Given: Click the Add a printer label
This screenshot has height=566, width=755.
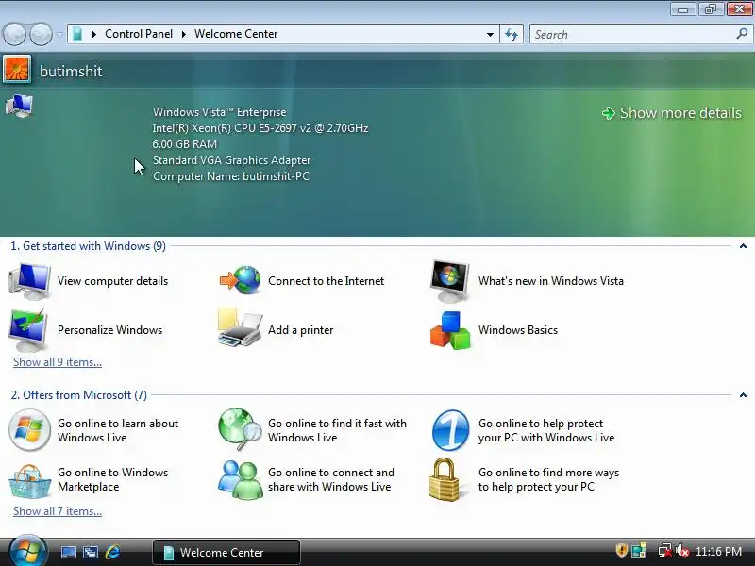Looking at the screenshot, I should [x=300, y=329].
